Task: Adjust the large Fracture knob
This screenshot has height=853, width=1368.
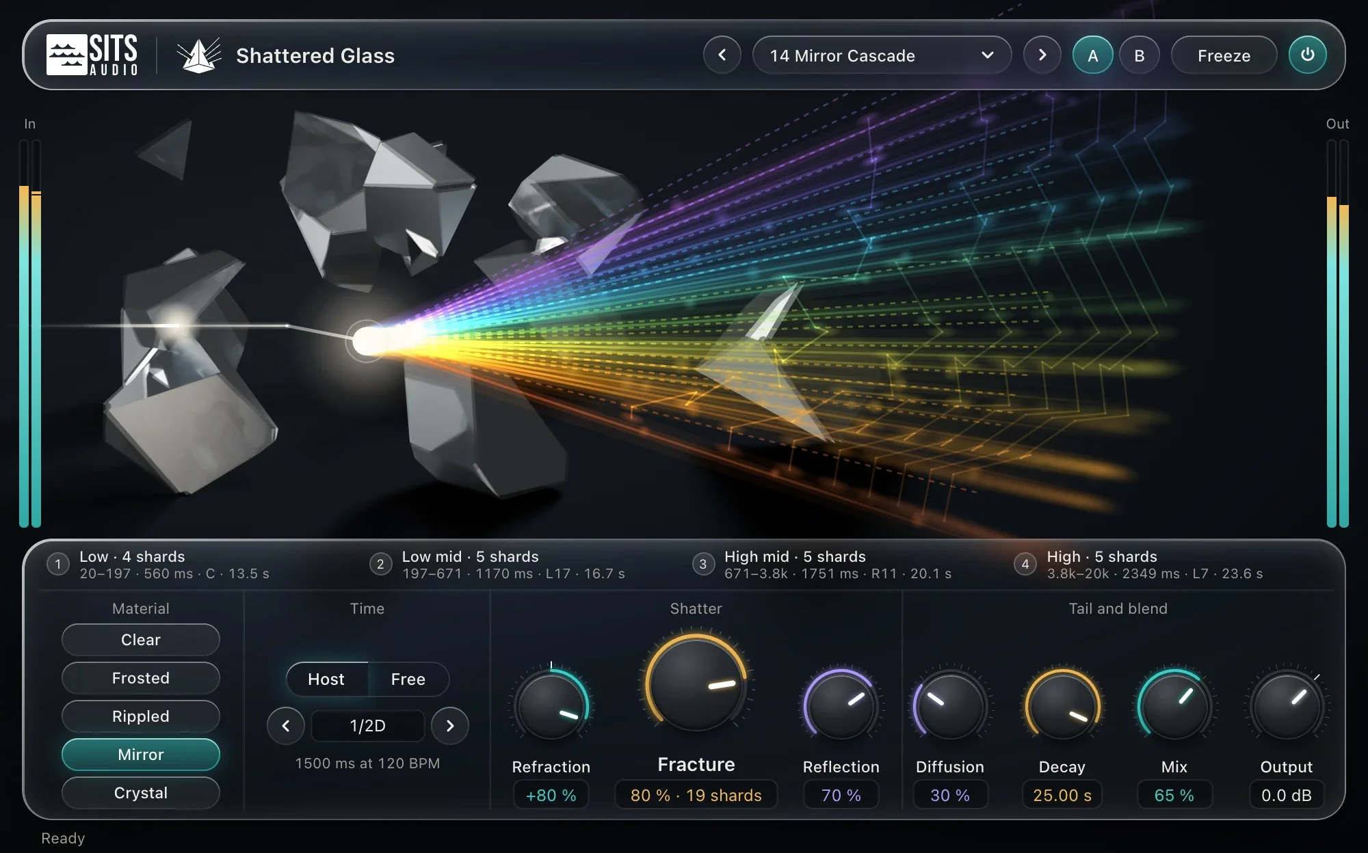Action: pos(696,683)
